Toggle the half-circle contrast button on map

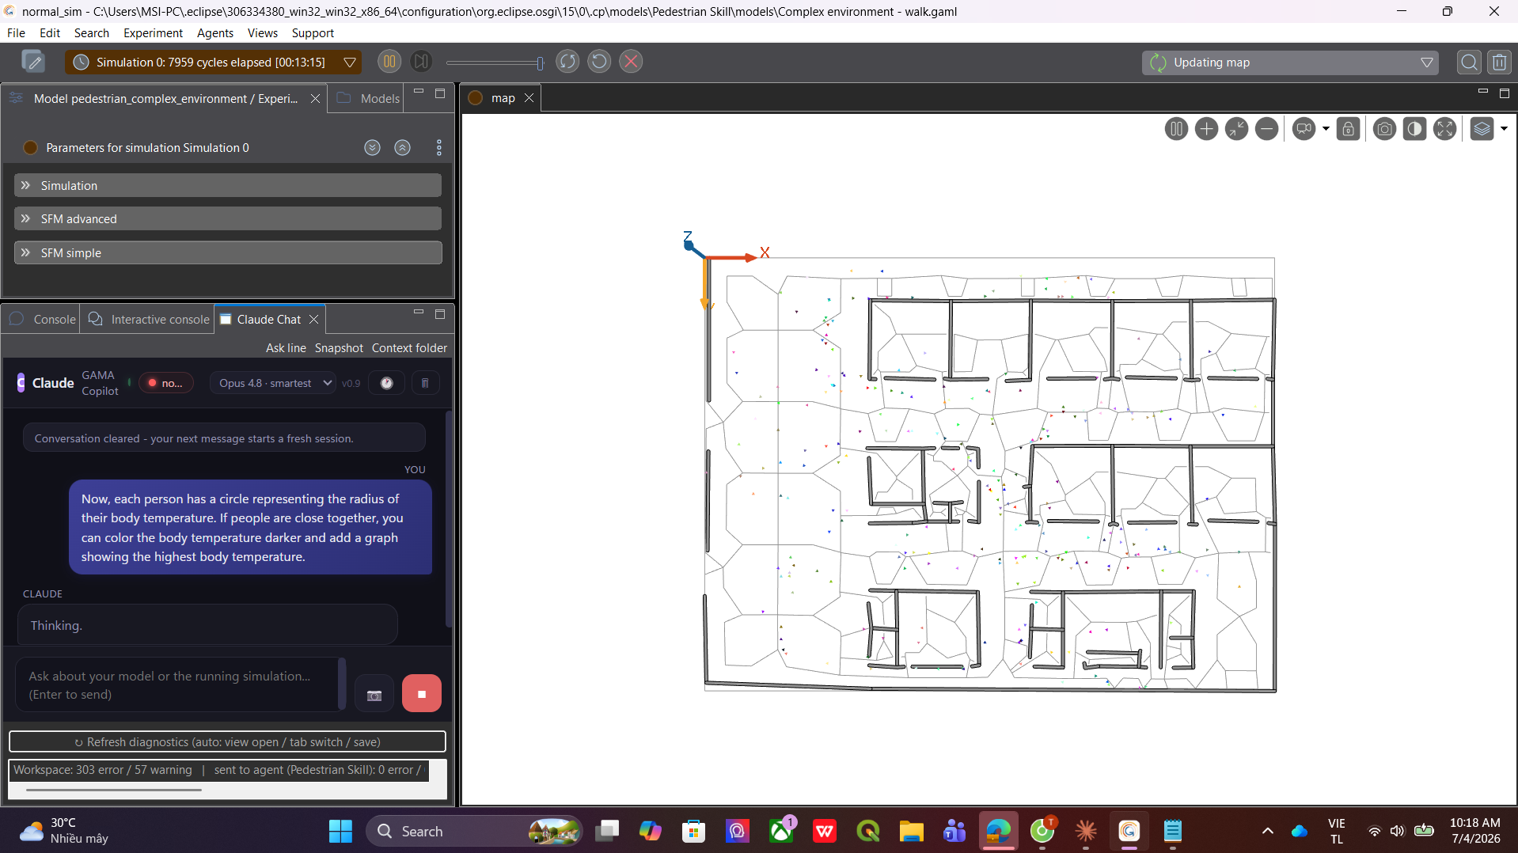coord(1414,129)
